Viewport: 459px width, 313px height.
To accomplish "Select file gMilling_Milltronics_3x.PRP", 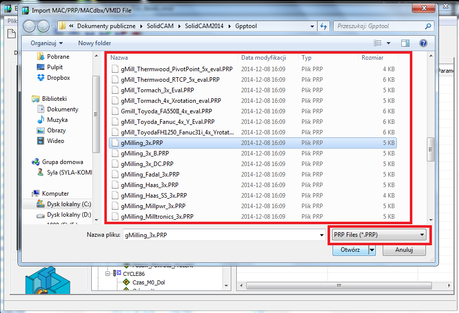I will pos(157,217).
